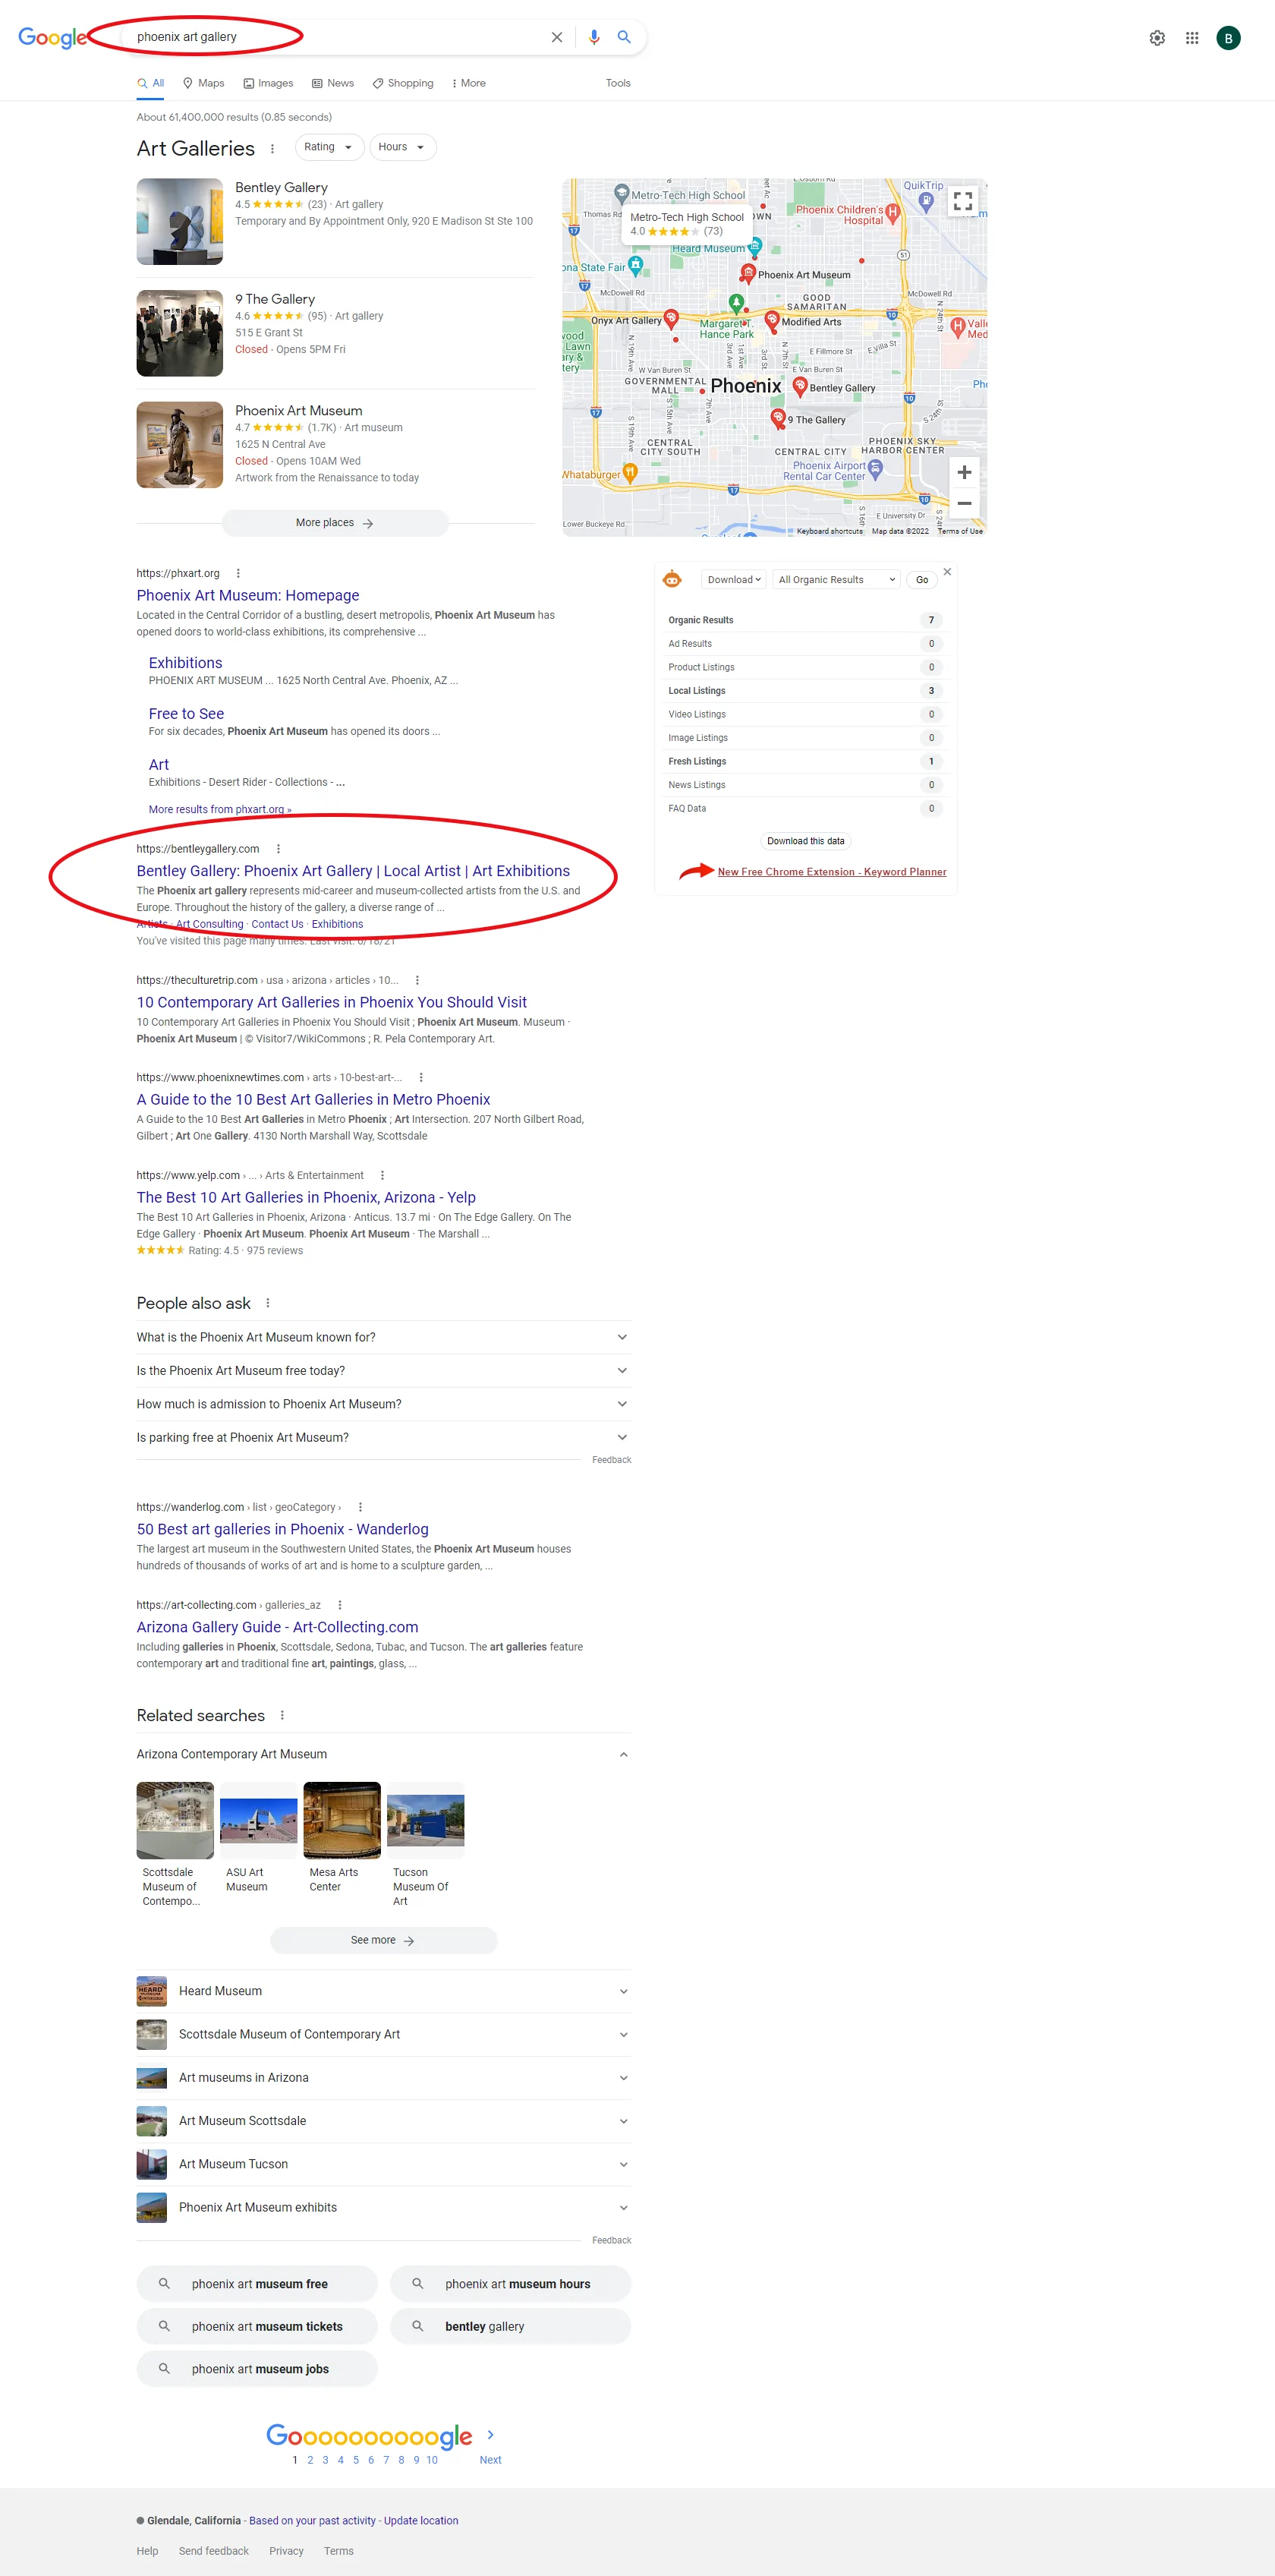
Task: Open the three-dot menu beside People also ask
Action: click(267, 1303)
